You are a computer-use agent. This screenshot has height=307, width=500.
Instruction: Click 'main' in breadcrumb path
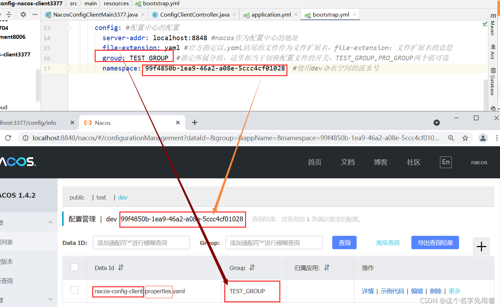[x=90, y=4]
